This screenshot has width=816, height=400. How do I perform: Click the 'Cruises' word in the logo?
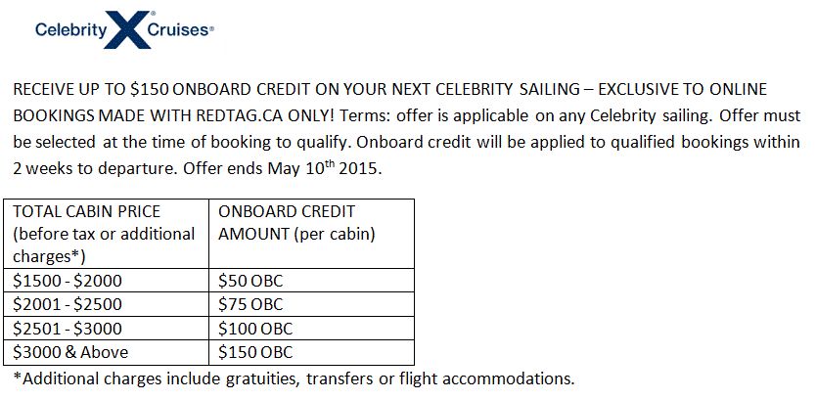[180, 29]
